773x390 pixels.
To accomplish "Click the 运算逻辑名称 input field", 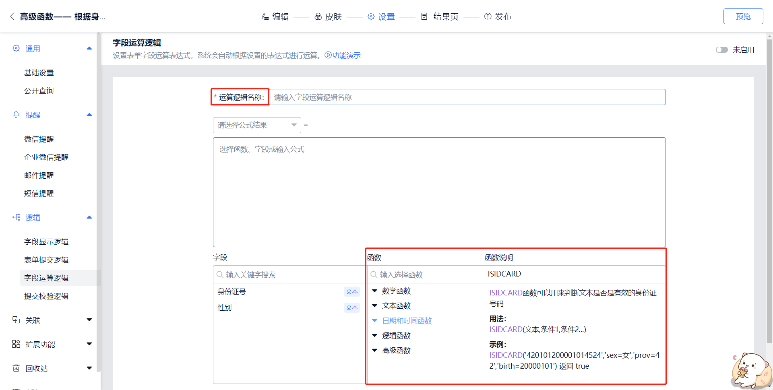I will click(x=467, y=97).
